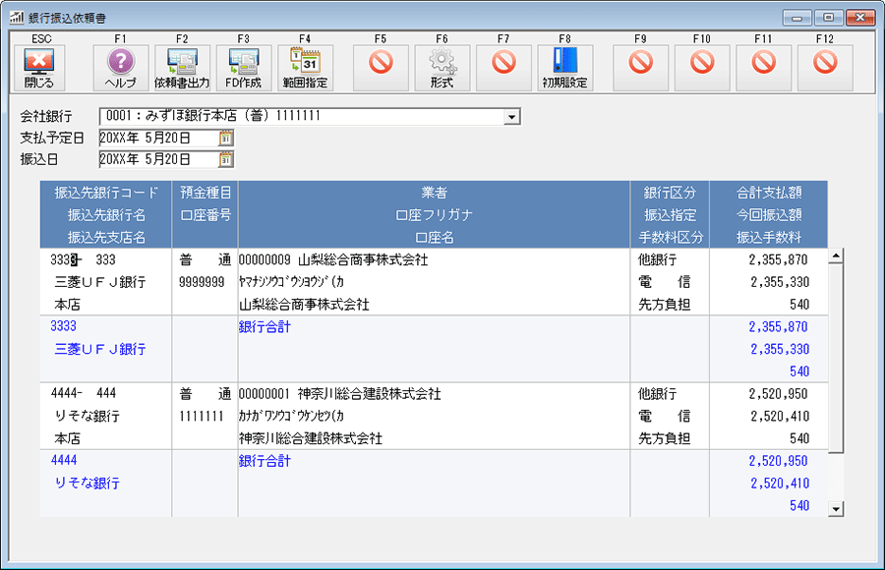Click scrollbar down arrow in table
The image size is (885, 570).
click(836, 509)
